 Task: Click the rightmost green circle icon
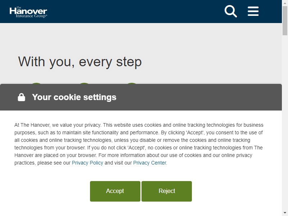coord(132,84)
